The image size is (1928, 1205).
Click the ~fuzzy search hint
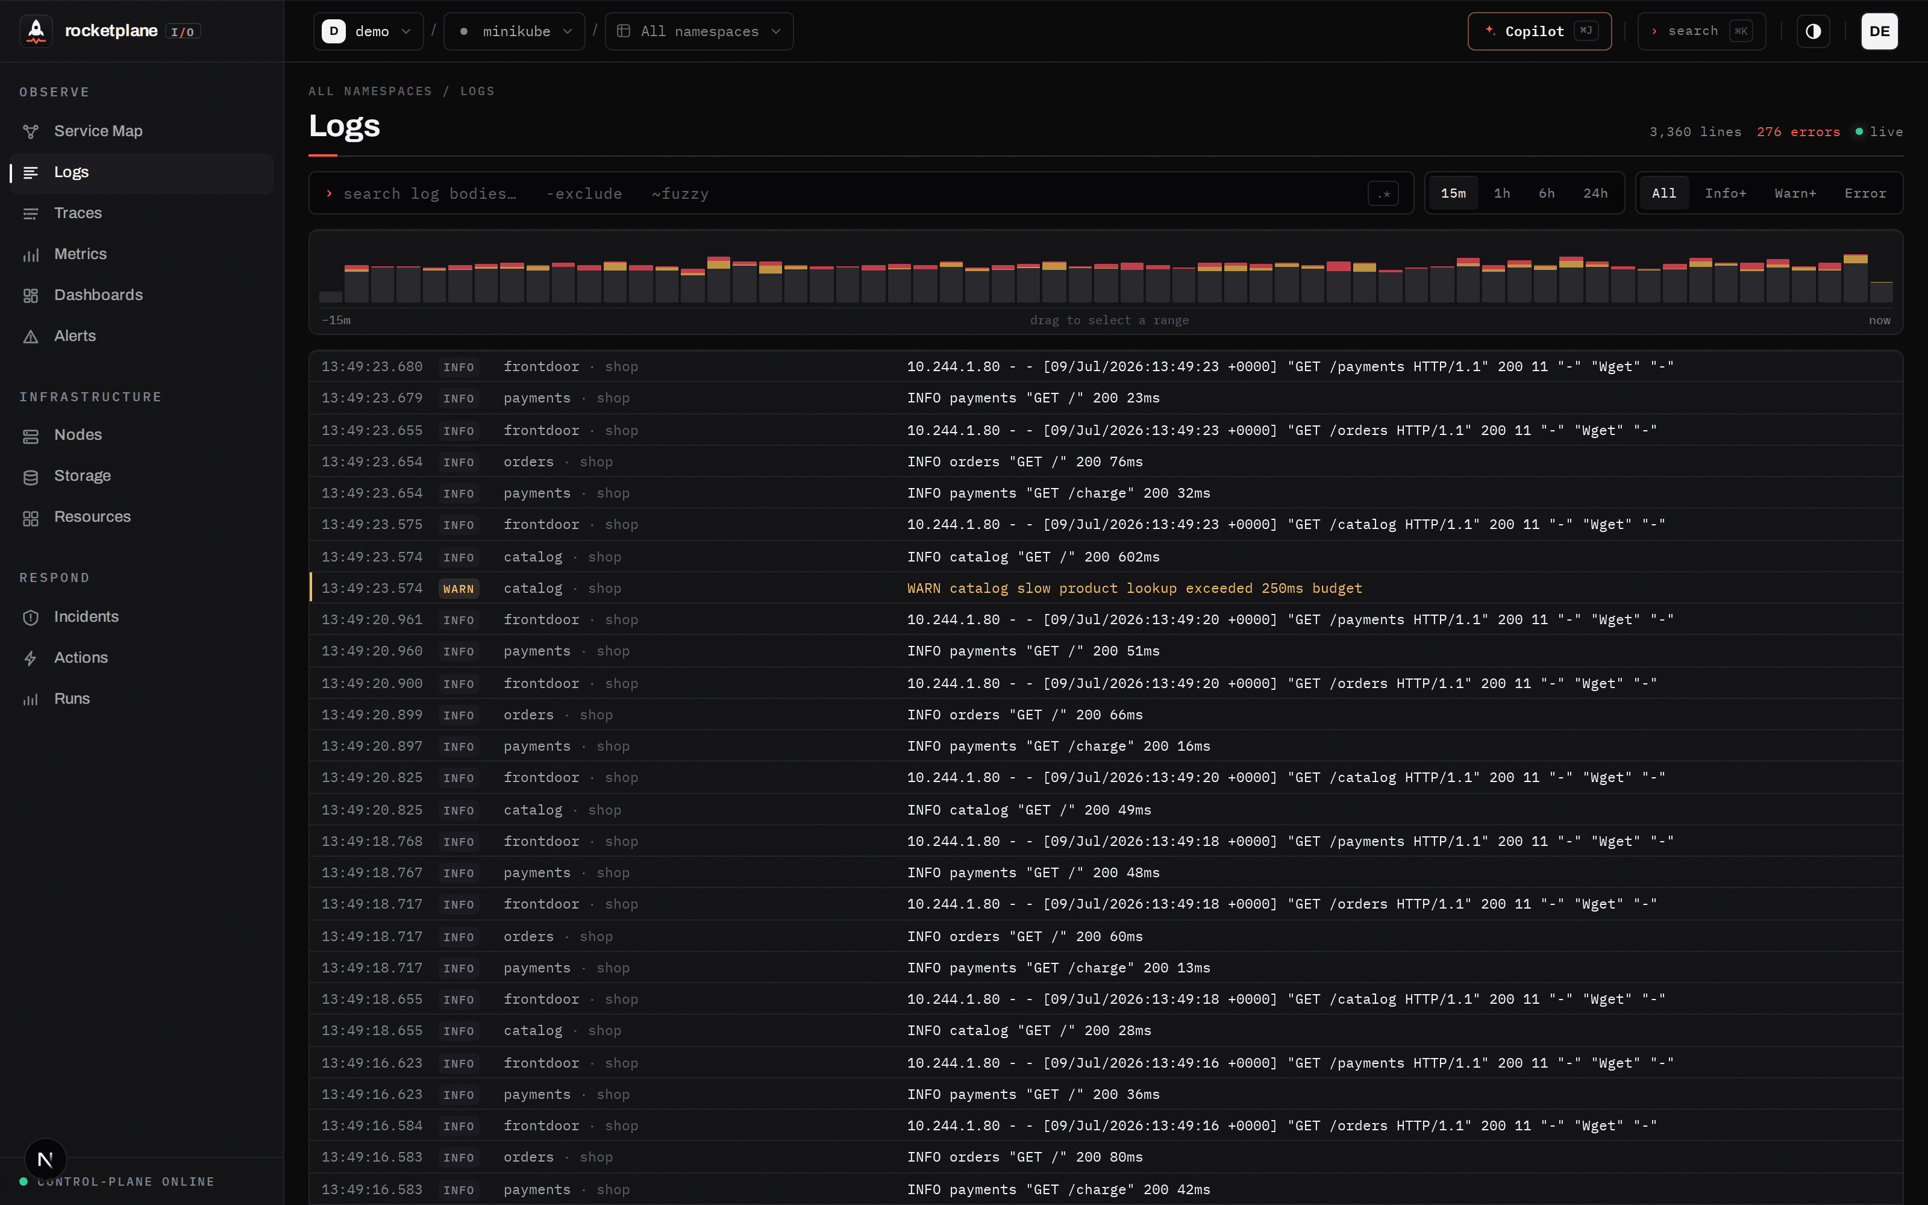(680, 193)
